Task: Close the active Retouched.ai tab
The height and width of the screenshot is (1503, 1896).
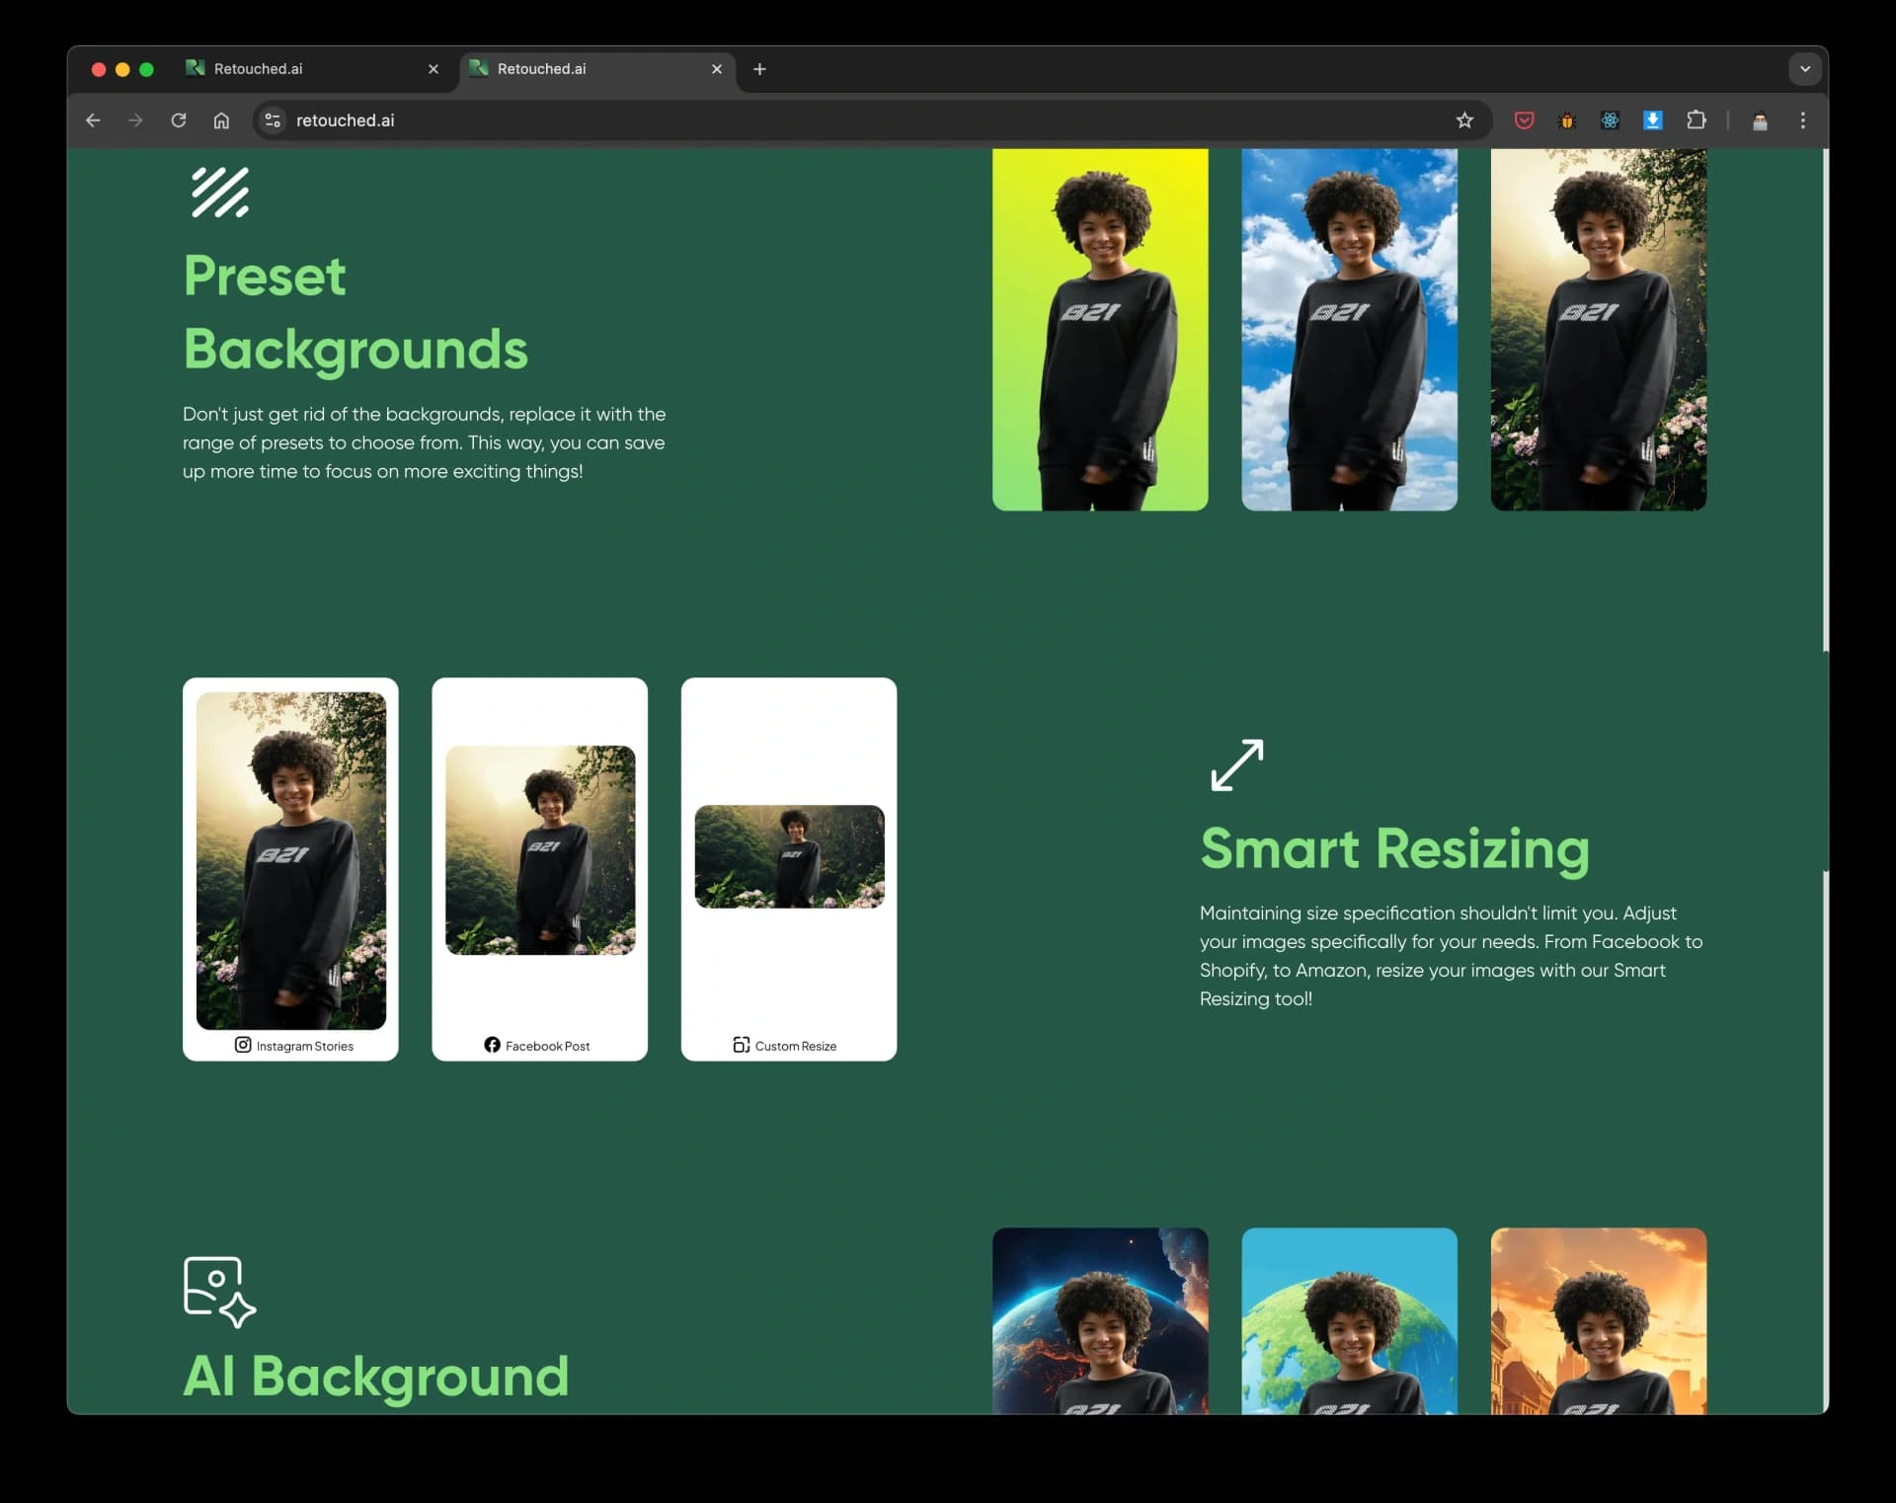Action: tap(717, 69)
